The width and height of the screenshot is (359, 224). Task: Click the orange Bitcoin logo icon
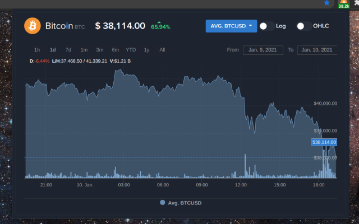(x=33, y=26)
